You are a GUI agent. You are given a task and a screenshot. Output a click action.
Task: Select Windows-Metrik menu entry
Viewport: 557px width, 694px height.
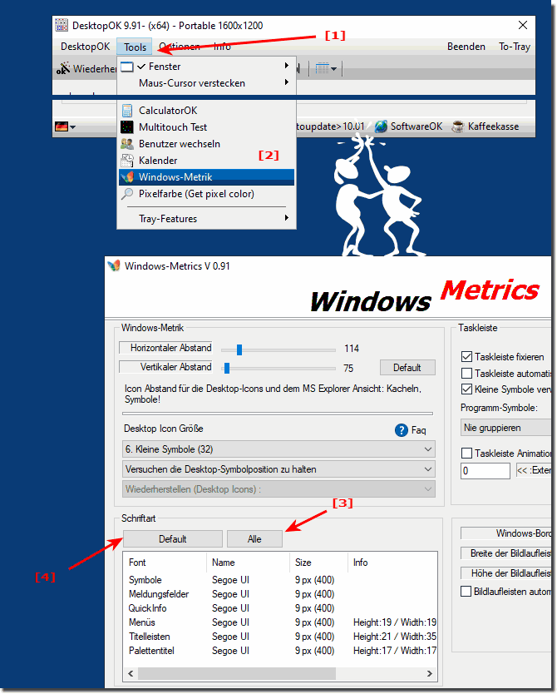coord(206,177)
